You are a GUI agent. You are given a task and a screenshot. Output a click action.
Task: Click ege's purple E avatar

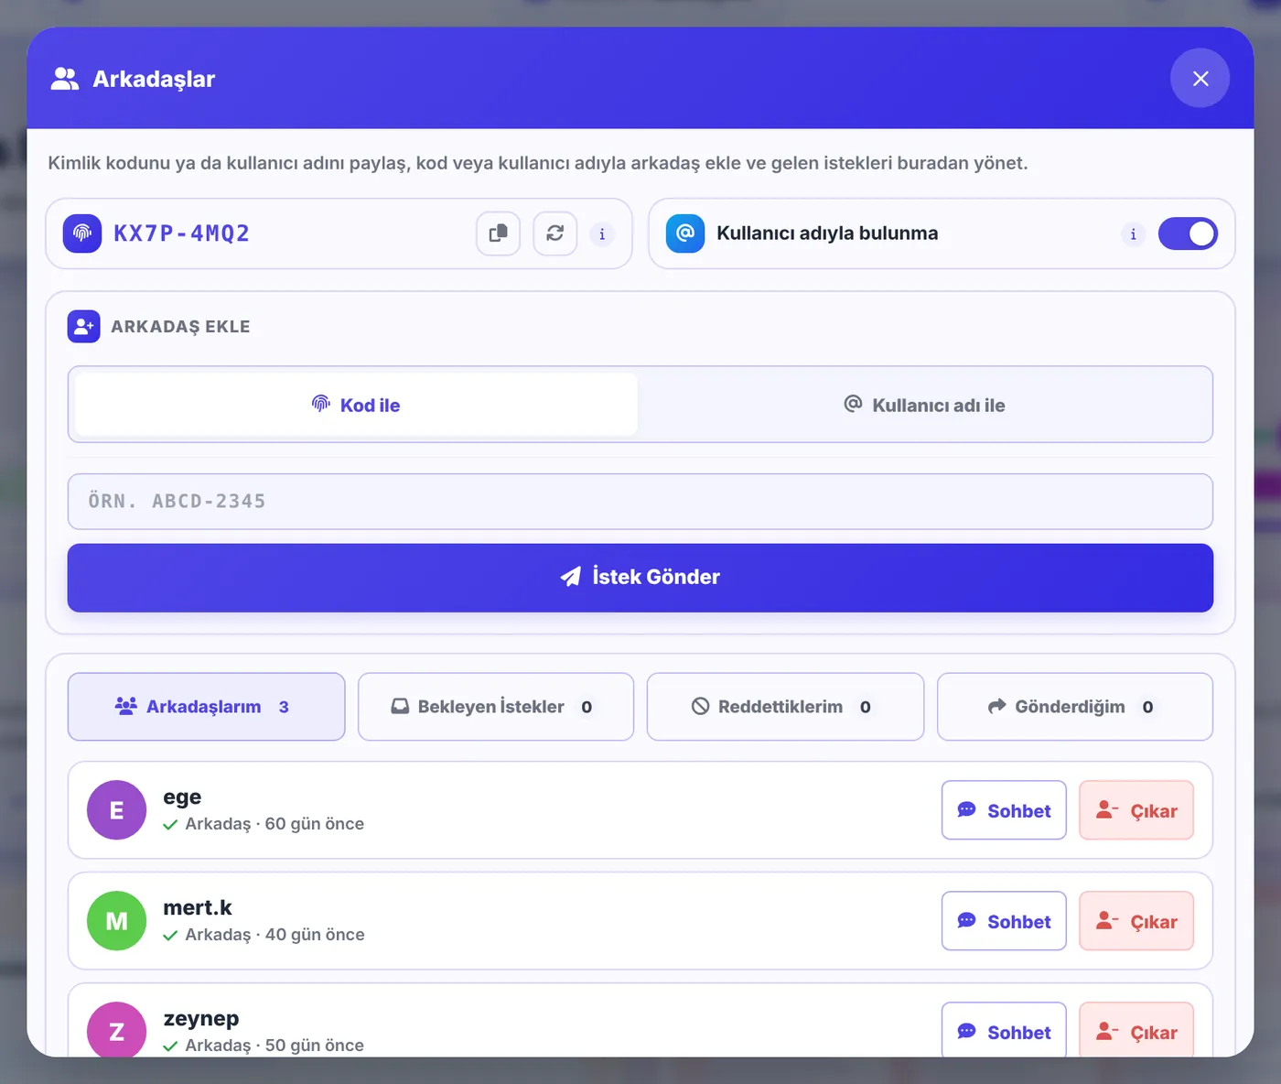(x=116, y=810)
